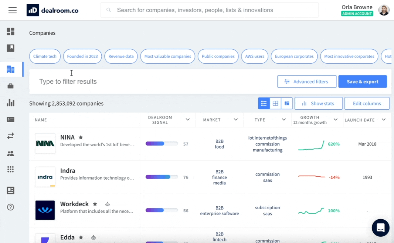Select the European corporates chip

[x=294, y=56]
